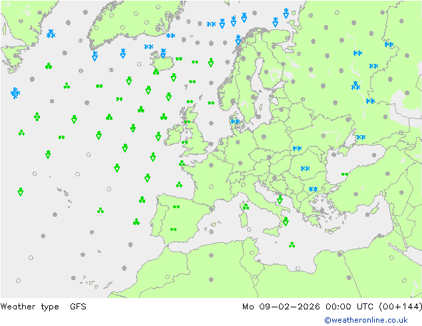Click the snow symbol over Bulgaria

tap(313, 190)
